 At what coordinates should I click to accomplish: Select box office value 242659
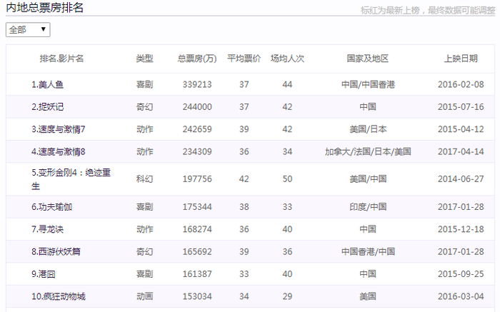(197, 129)
